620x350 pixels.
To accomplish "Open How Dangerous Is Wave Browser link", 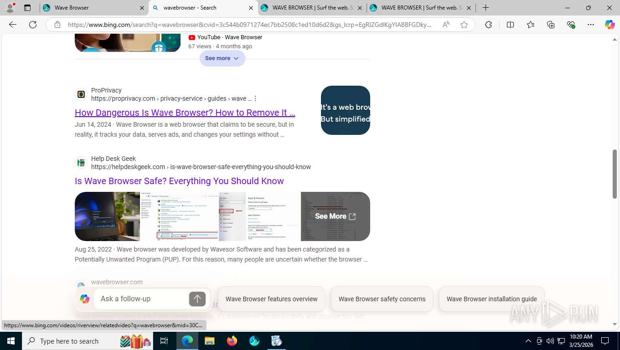I will point(185,113).
